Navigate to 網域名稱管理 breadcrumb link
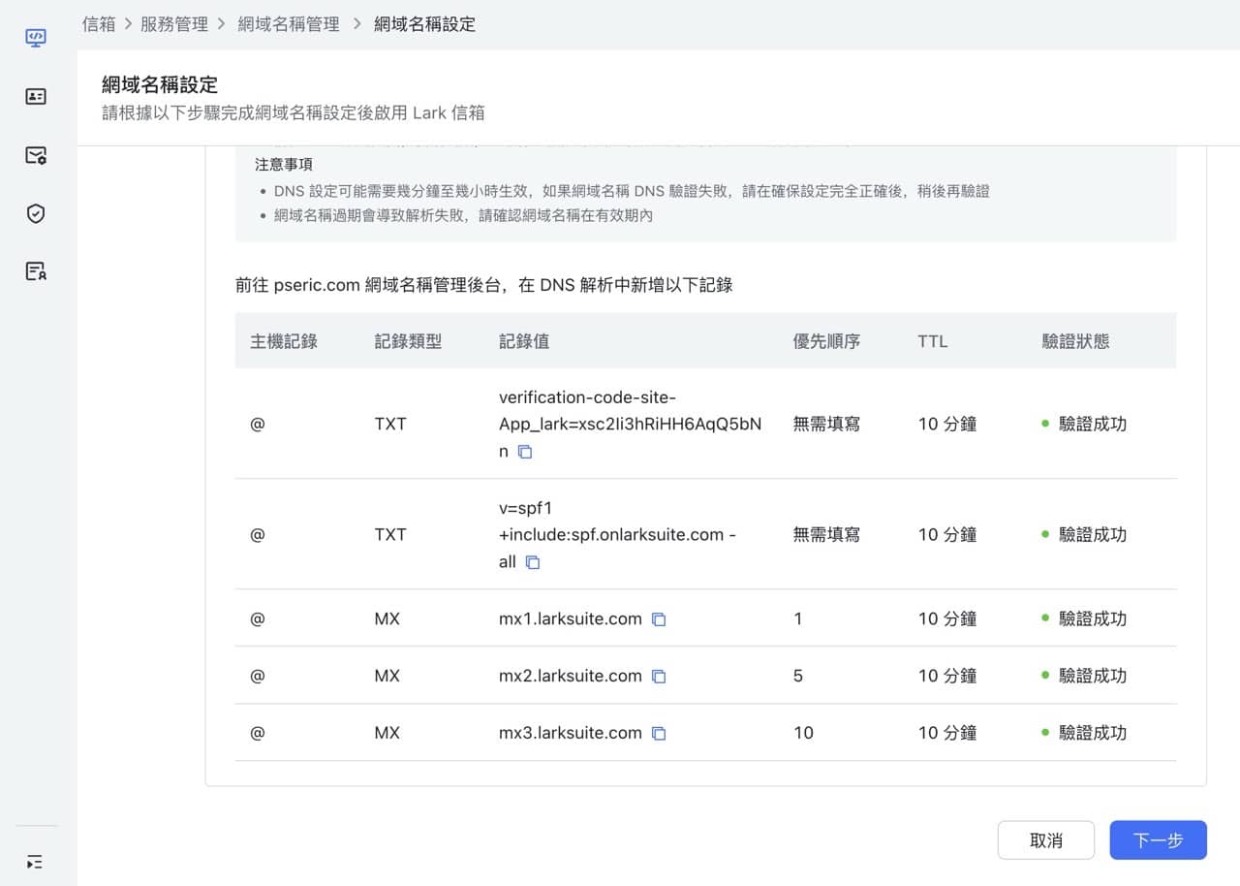This screenshot has height=886, width=1240. [289, 24]
